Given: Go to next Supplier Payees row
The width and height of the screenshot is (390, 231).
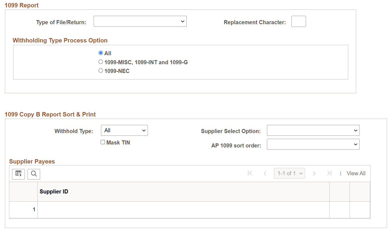Looking at the screenshot, I should point(314,173).
